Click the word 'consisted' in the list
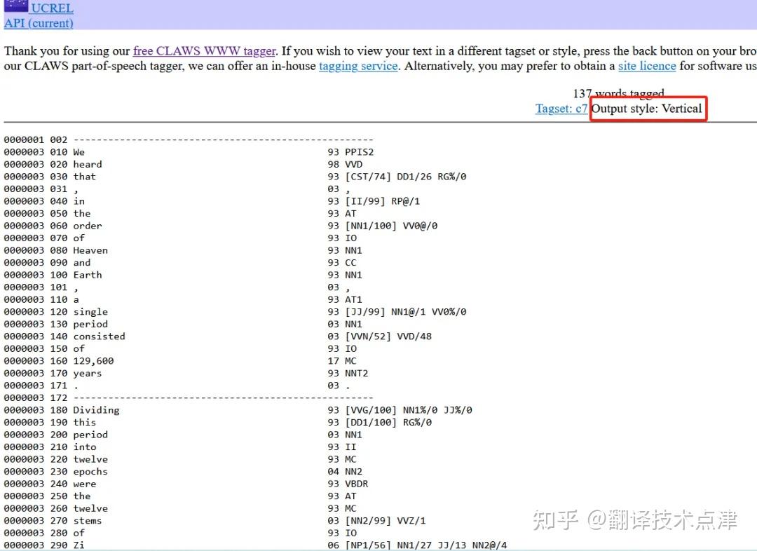The height and width of the screenshot is (551, 757). 99,336
